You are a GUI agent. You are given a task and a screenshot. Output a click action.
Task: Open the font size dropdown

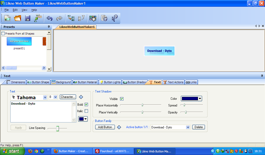pos(56,97)
